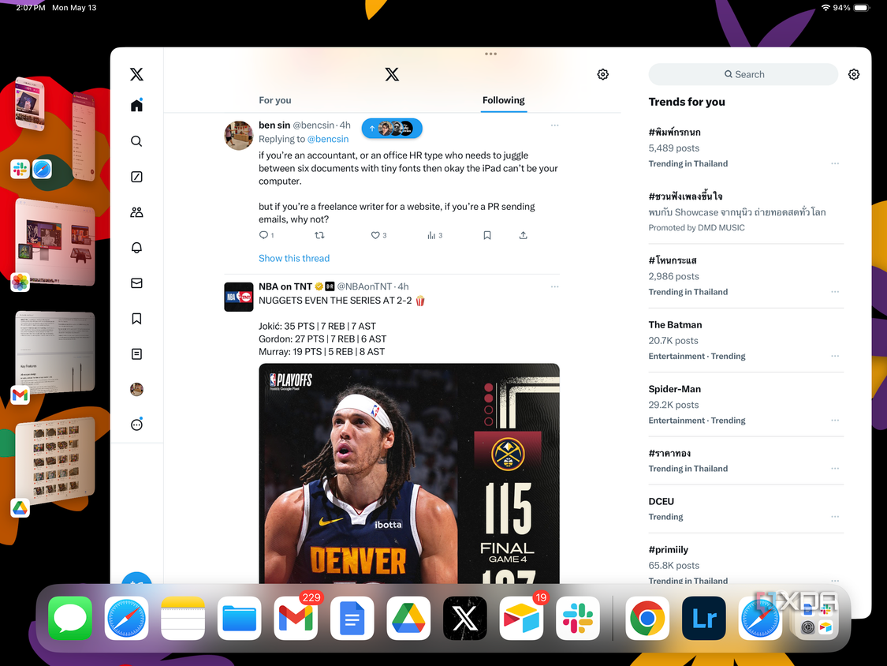Open Notes app in dock
The width and height of the screenshot is (887, 666).
point(183,619)
